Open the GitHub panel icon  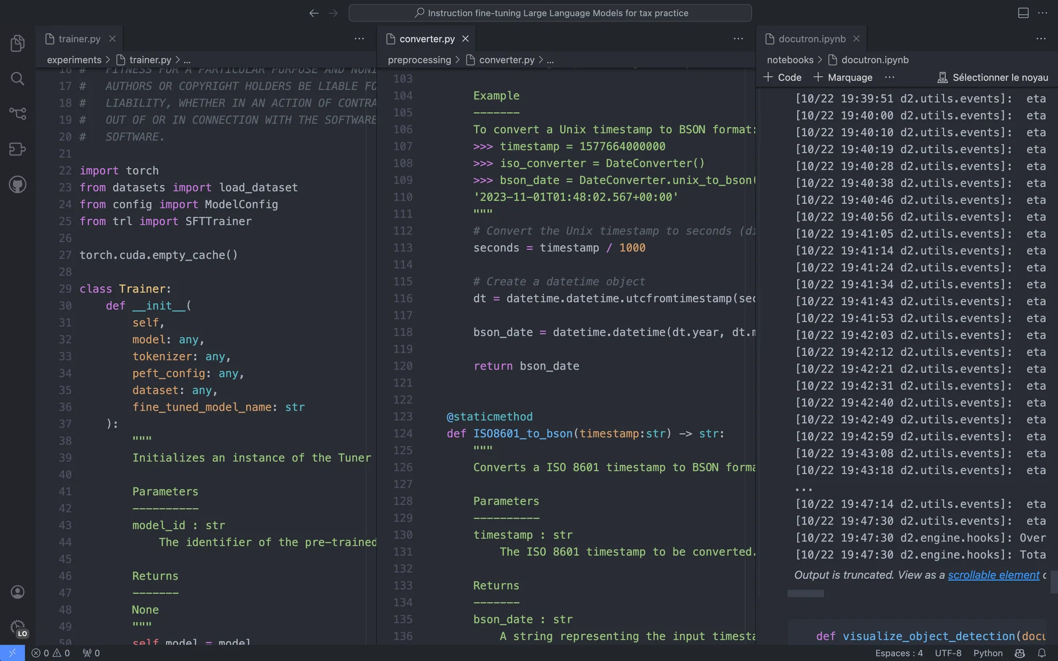pos(17,185)
